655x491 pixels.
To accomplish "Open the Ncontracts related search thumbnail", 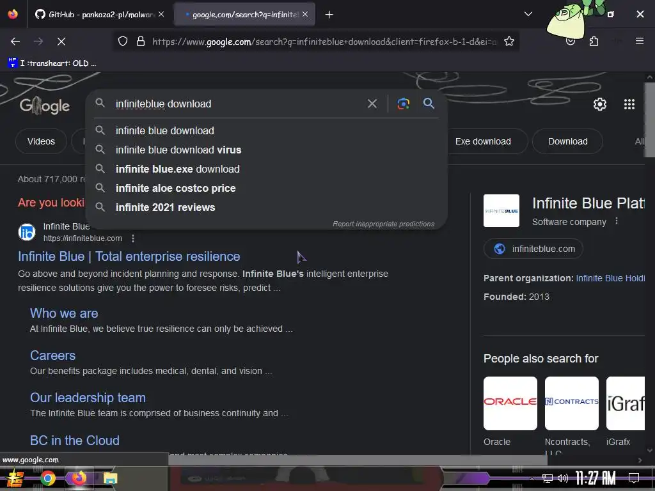I will pyautogui.click(x=571, y=403).
